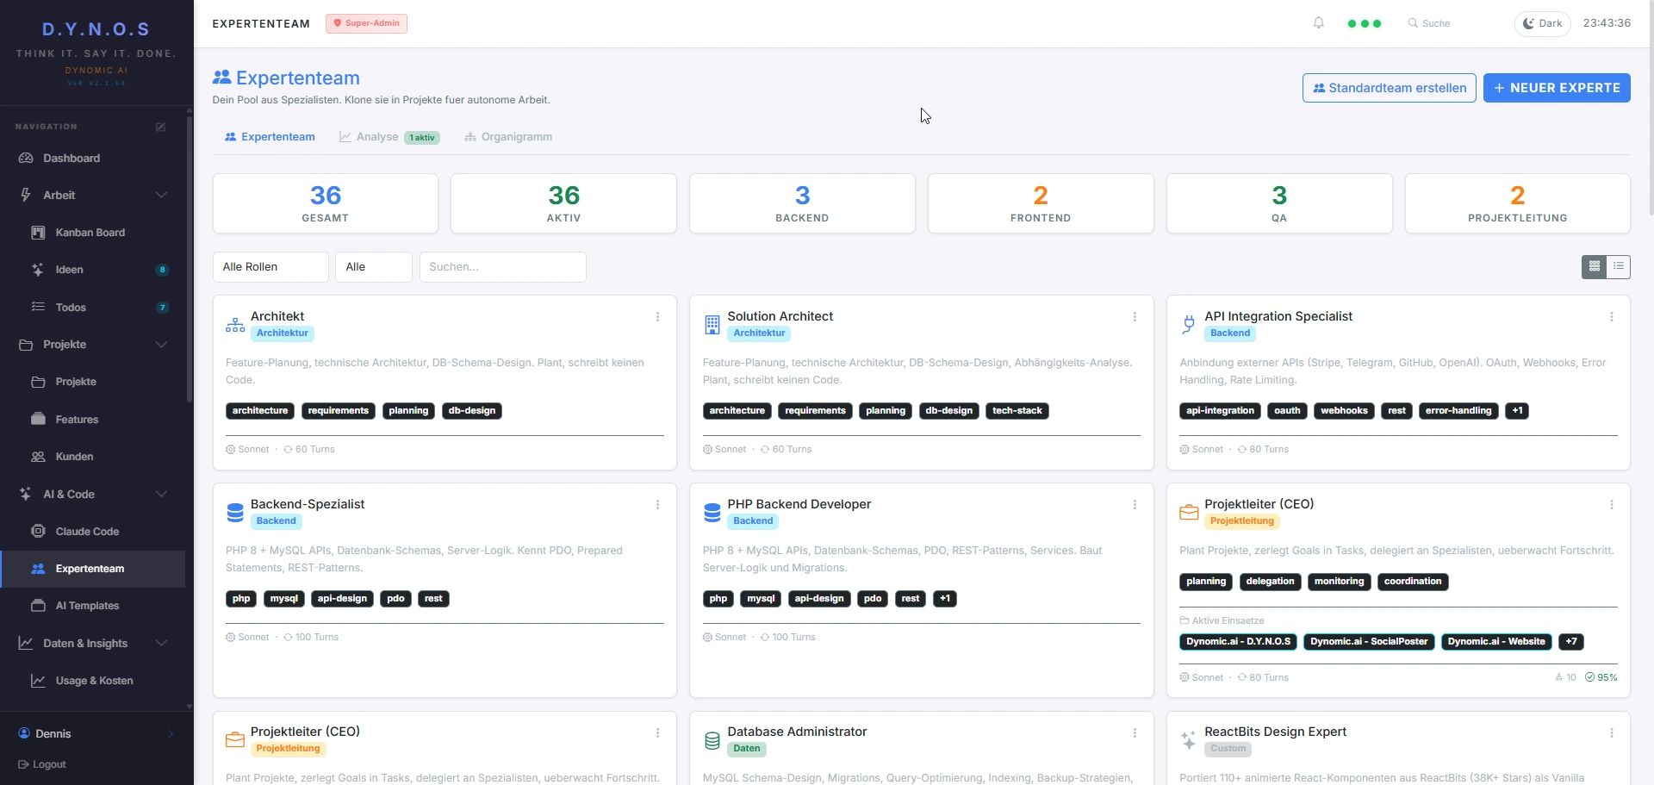Open the Alle Rollen dropdown

coord(270,267)
